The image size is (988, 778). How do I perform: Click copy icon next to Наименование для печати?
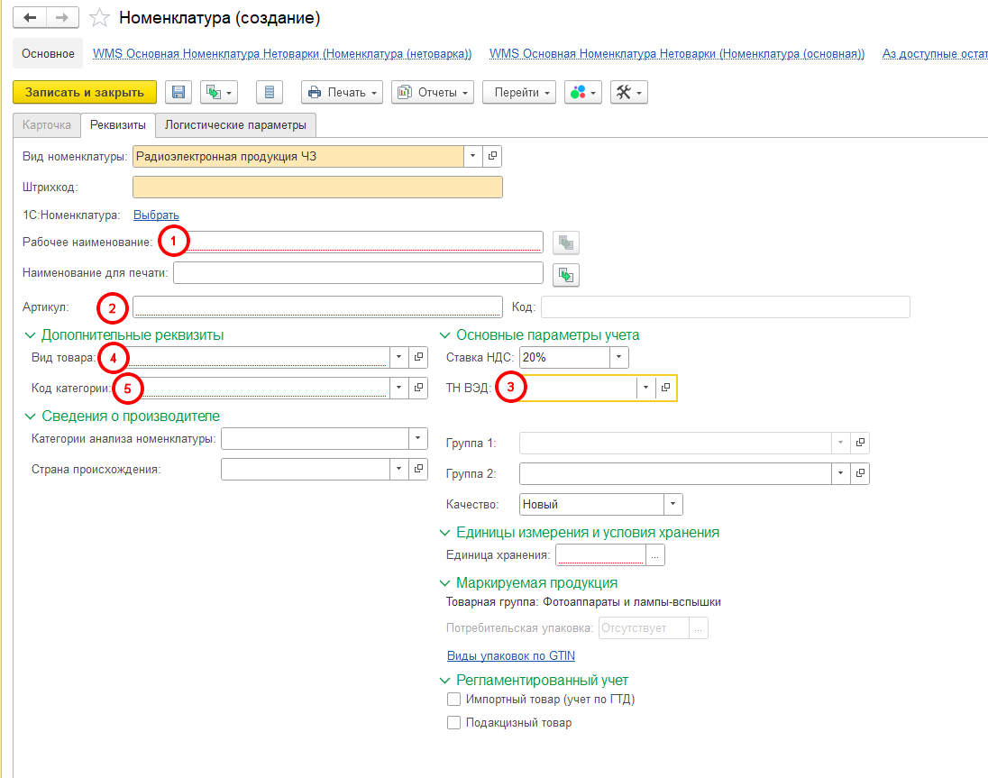tap(566, 273)
